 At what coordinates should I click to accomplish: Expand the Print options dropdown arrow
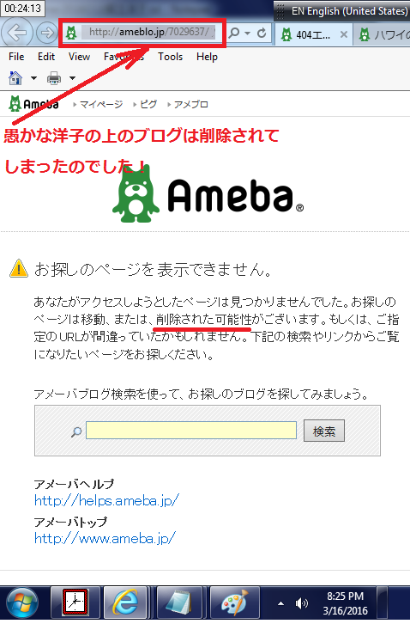pos(72,78)
